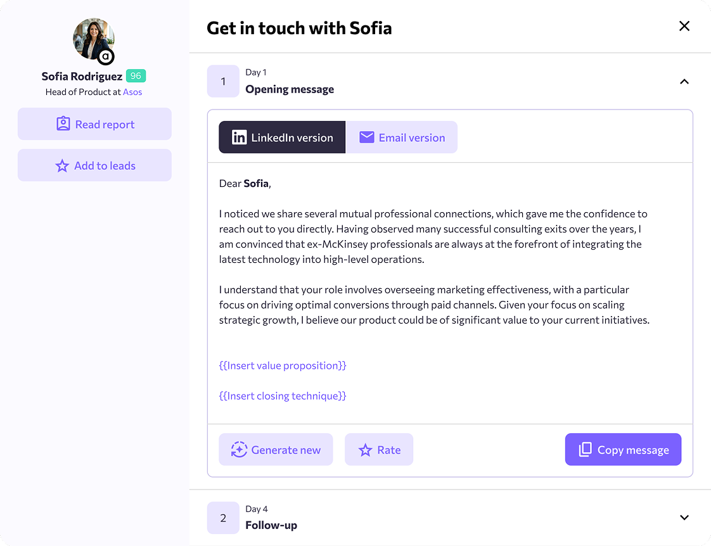Click the contact card icon on Read report

pos(63,124)
